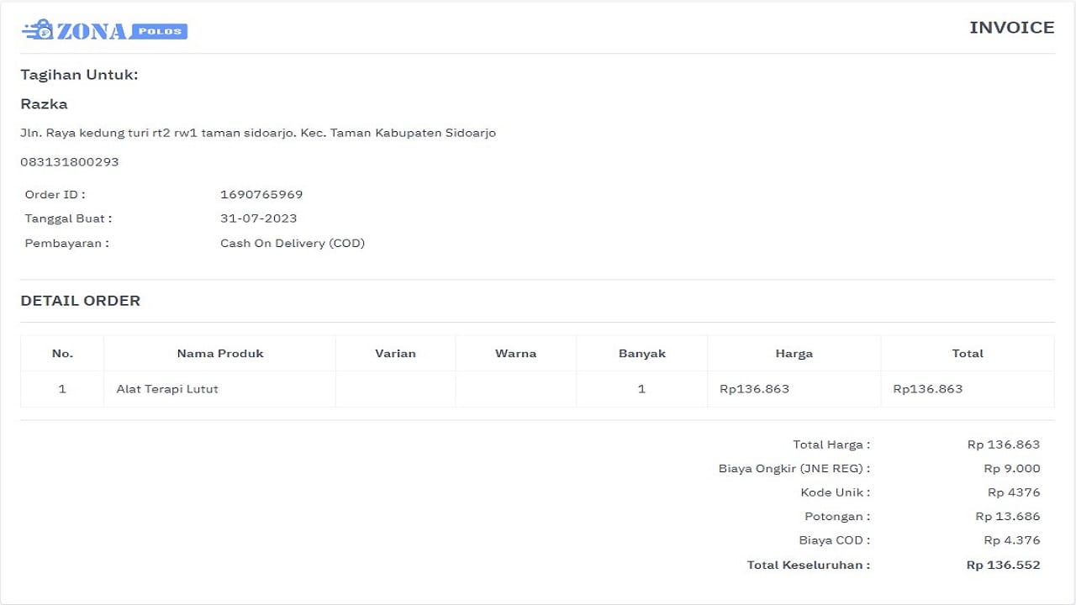Click the delivery address line
This screenshot has height=605, width=1076.
pyautogui.click(x=258, y=133)
